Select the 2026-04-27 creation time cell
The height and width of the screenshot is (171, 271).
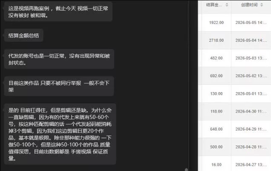click(251, 165)
